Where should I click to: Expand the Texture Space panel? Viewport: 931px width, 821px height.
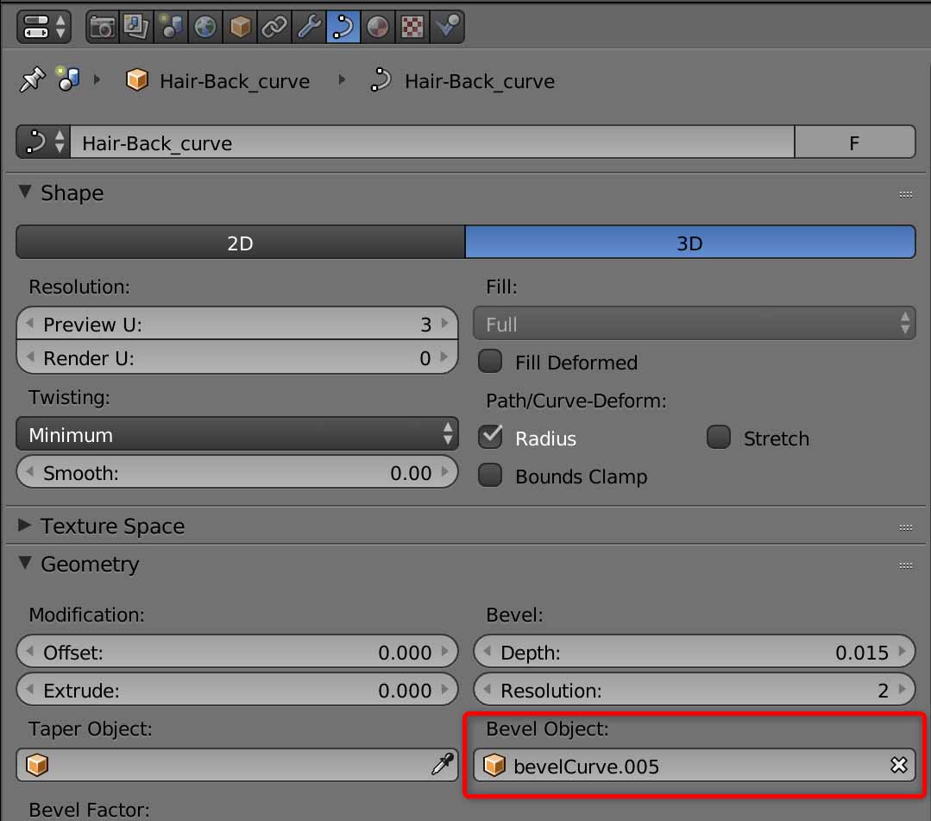(x=112, y=526)
